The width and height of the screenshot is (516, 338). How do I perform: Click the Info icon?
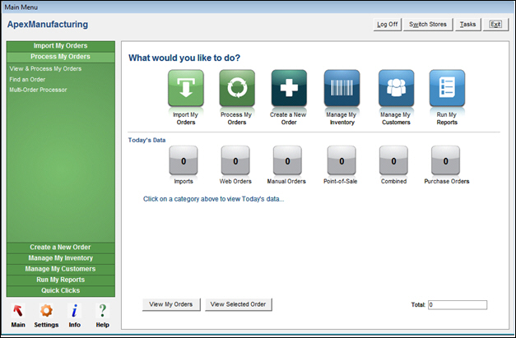tap(75, 311)
